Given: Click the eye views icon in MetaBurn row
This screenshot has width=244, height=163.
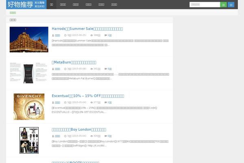Looking at the screenshot, I should [x=91, y=69].
